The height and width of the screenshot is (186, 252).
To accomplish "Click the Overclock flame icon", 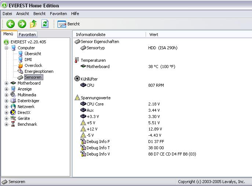I will pyautogui.click(x=21, y=65).
